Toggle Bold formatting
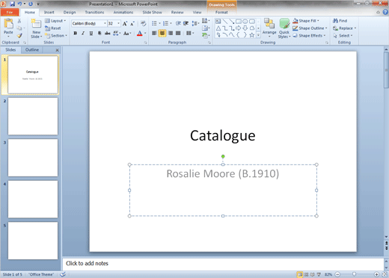The width and height of the screenshot is (389, 278). 76,33
